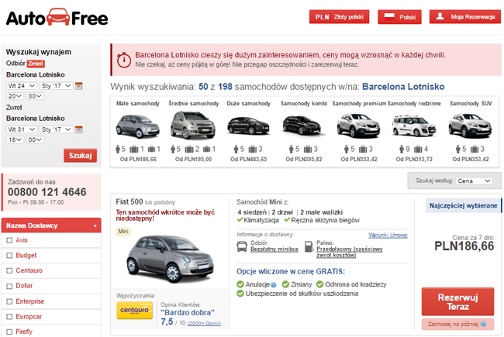Open pickup date calendar icon

[79, 85]
